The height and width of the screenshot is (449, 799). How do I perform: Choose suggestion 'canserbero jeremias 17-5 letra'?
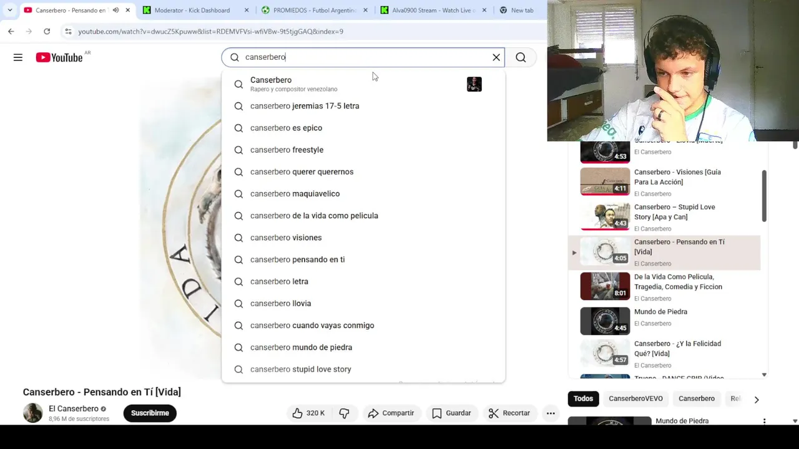click(x=363, y=106)
